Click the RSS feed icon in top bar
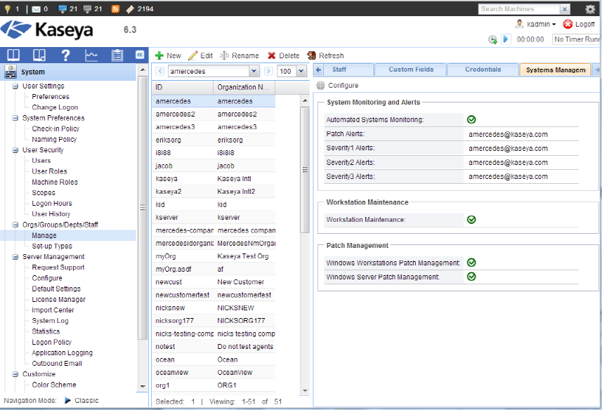The image size is (602, 410). tap(115, 8)
